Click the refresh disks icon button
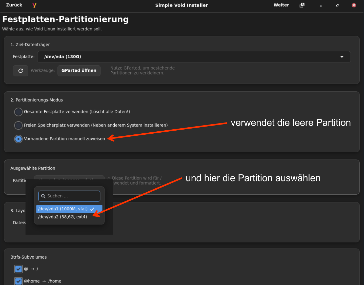Screen dimensions: 364x285 [21, 71]
